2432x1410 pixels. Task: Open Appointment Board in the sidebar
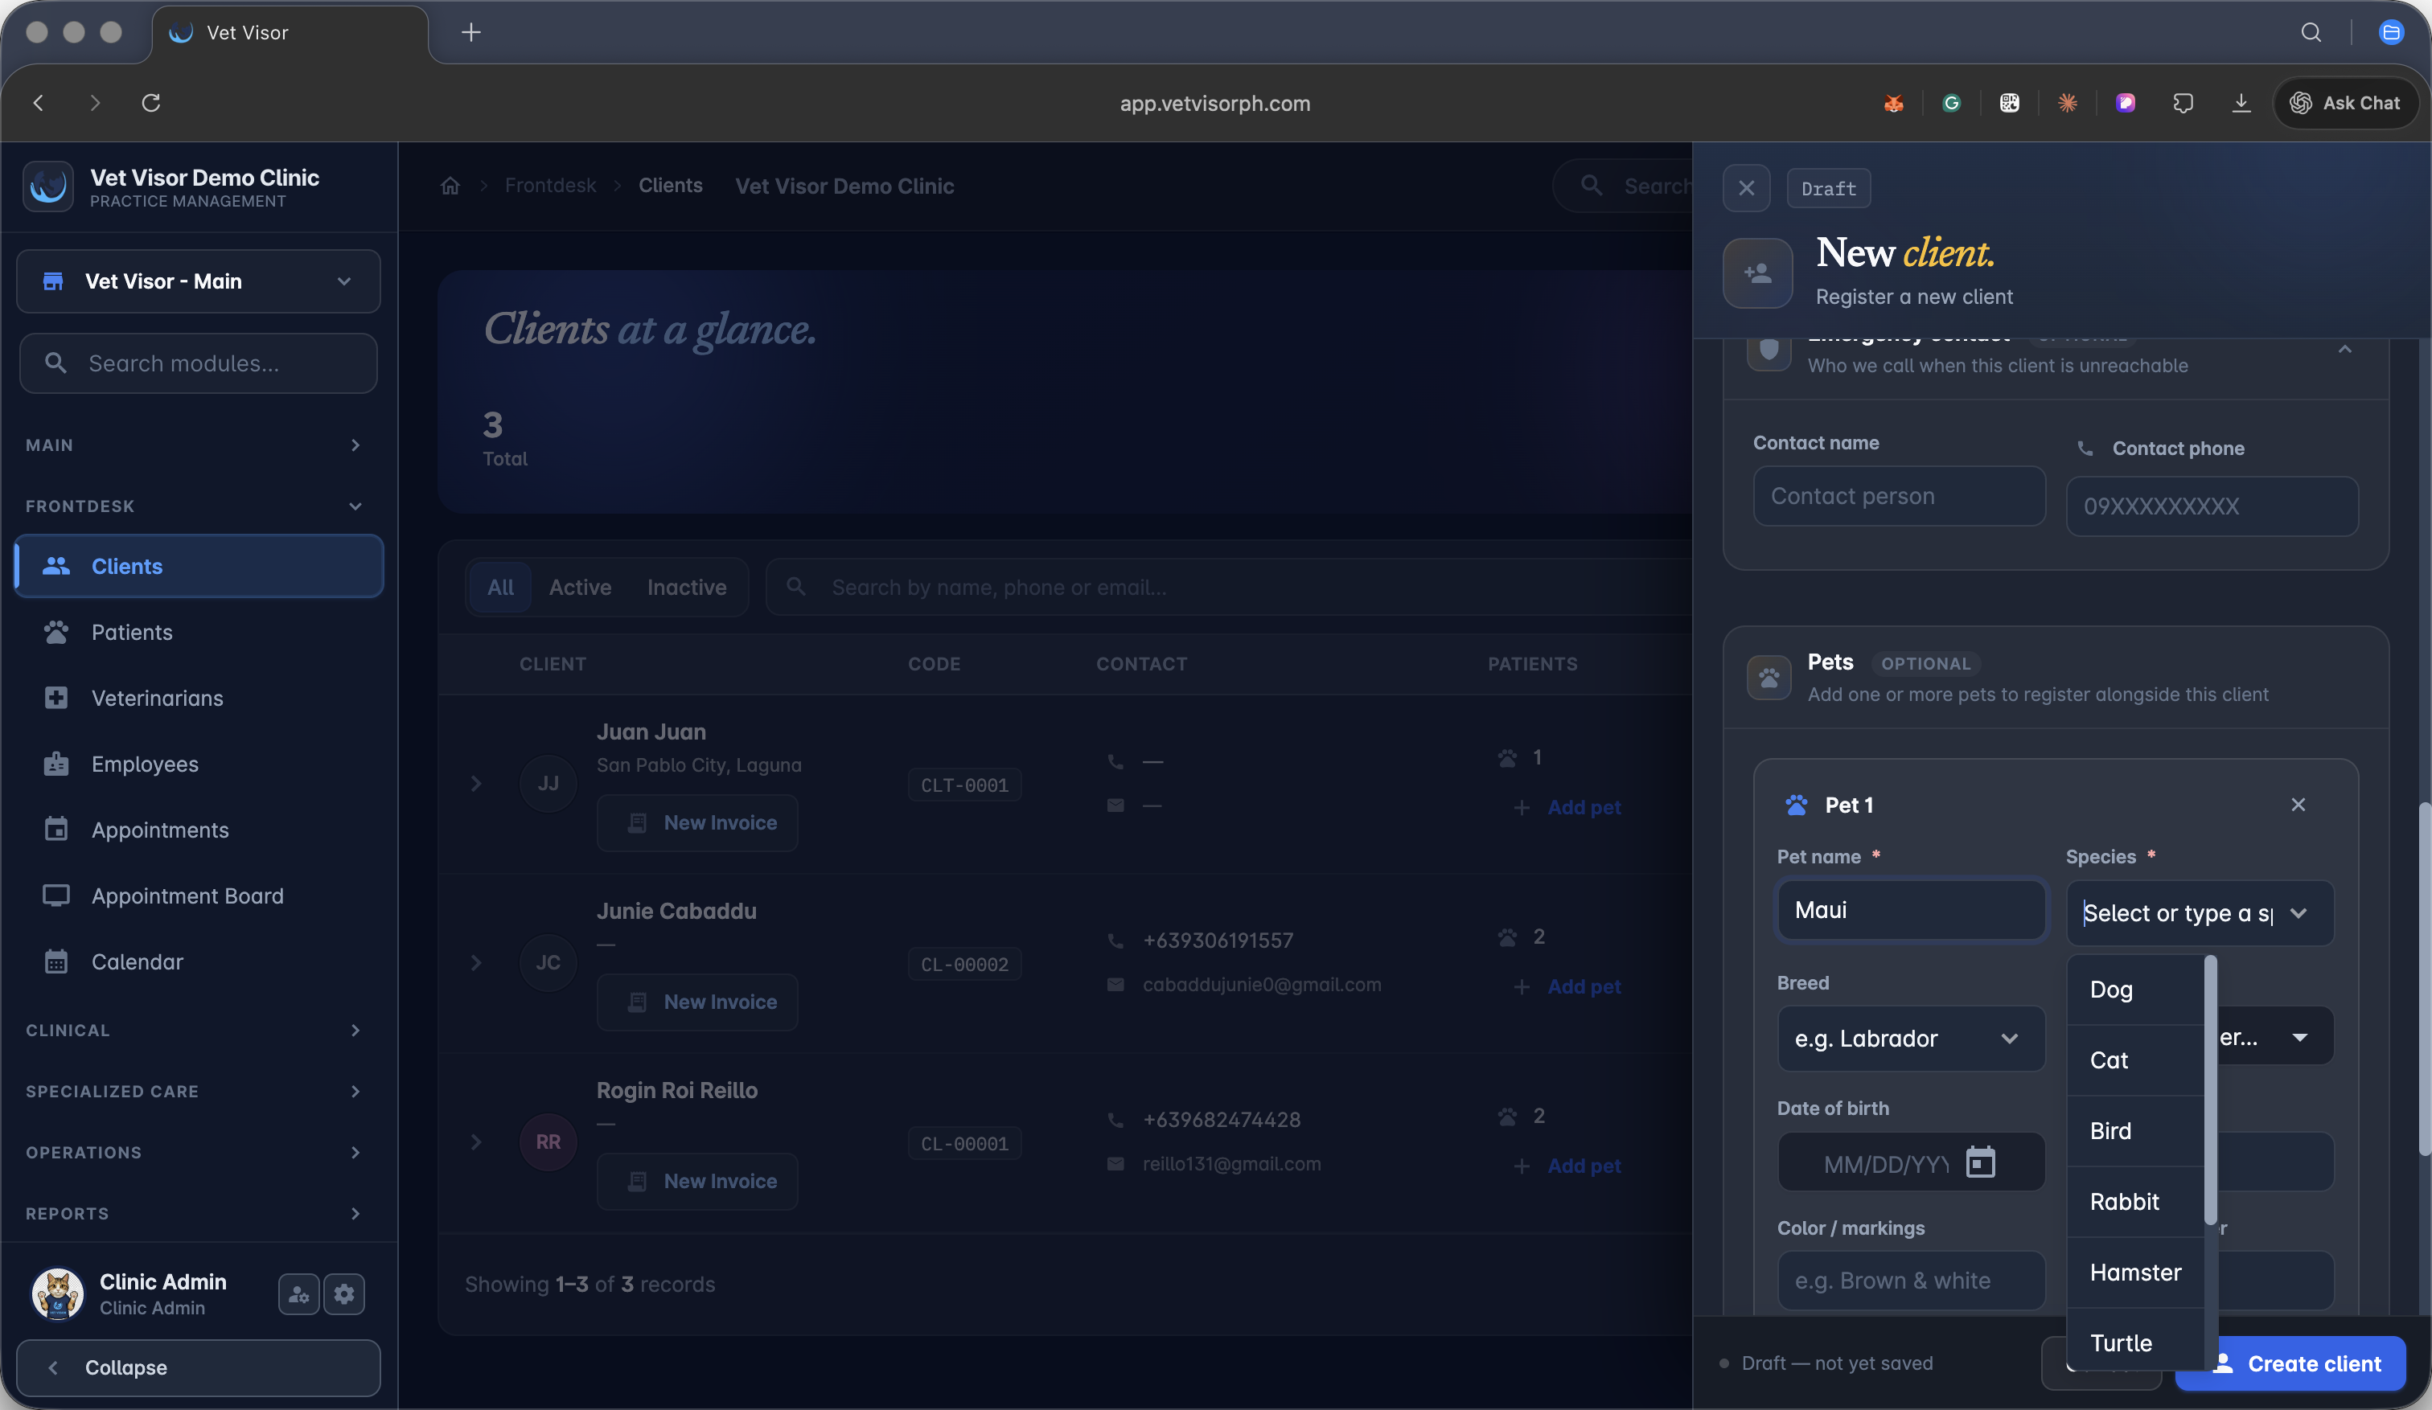click(199, 896)
